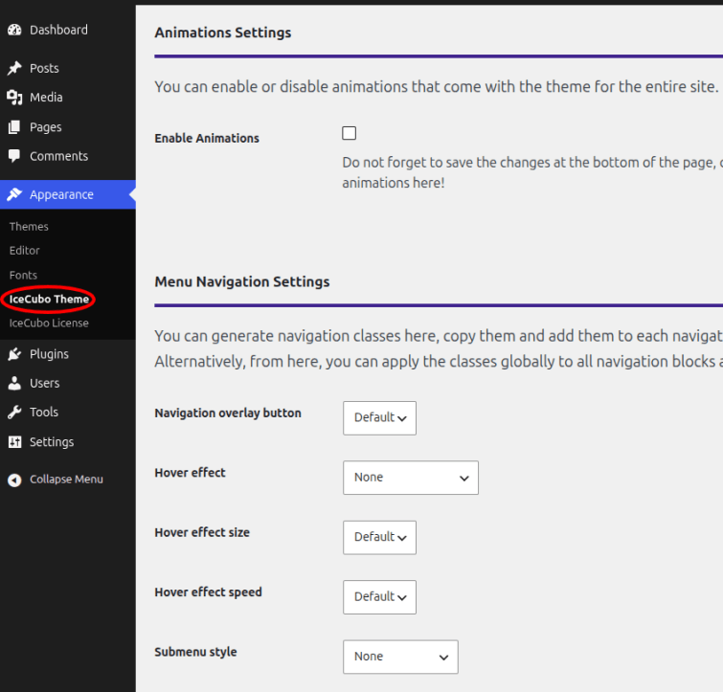Click the Hover effect speed label
Image resolution: width=723 pixels, height=692 pixels.
[x=208, y=592]
